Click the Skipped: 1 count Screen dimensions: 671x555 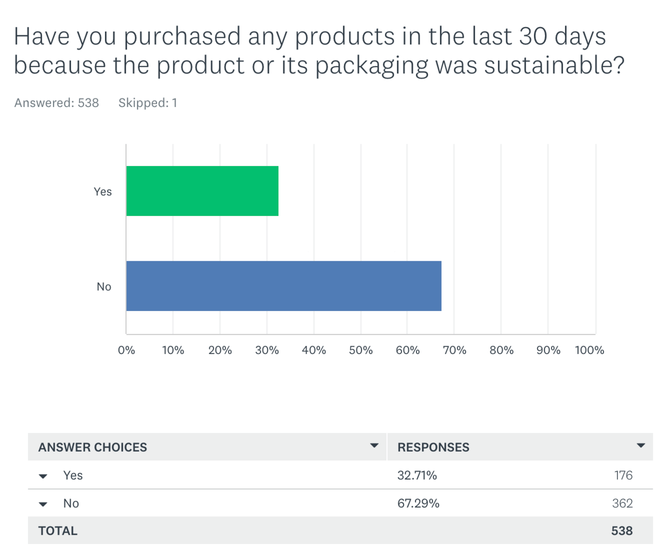coord(148,103)
